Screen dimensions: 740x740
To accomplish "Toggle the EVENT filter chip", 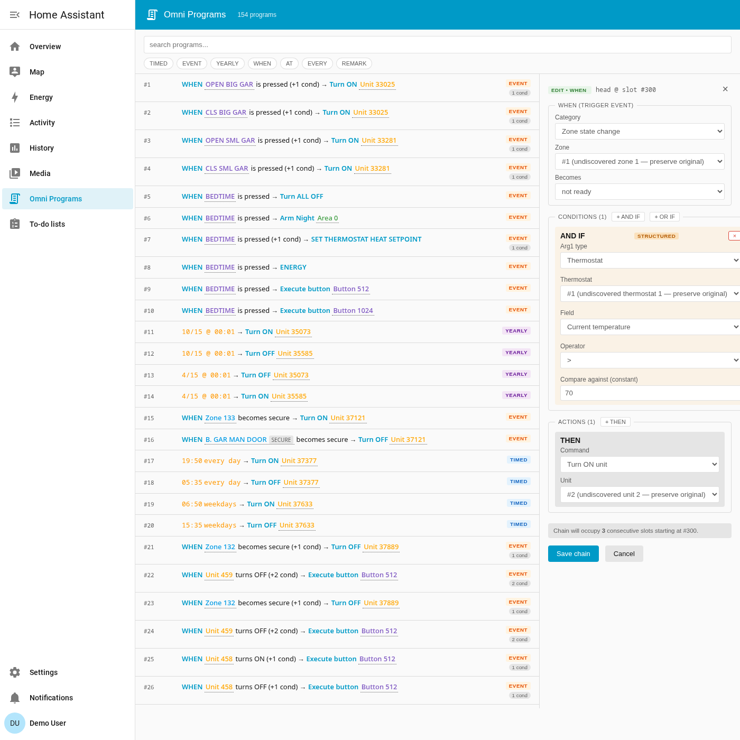I will [192, 63].
